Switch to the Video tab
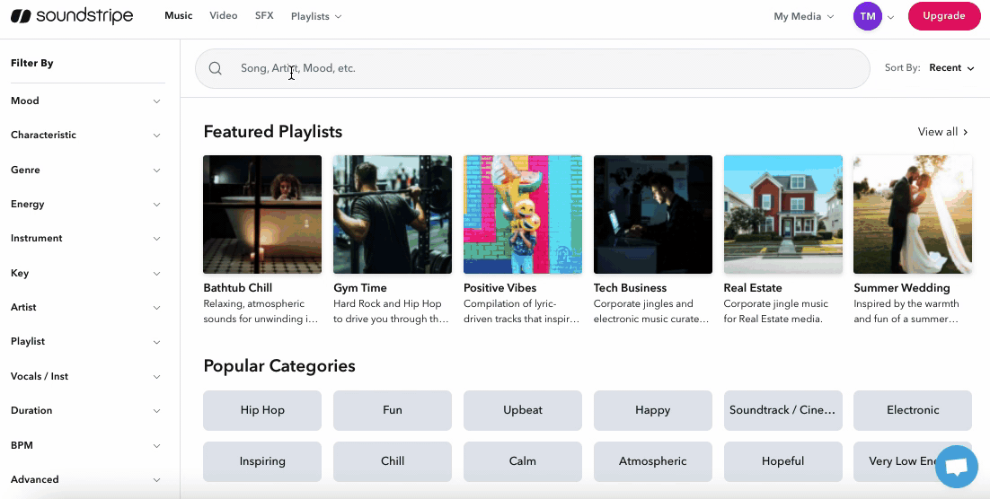 tap(224, 16)
